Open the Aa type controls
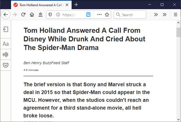This screenshot has width=181, height=122. pyautogui.click(x=5, y=44)
